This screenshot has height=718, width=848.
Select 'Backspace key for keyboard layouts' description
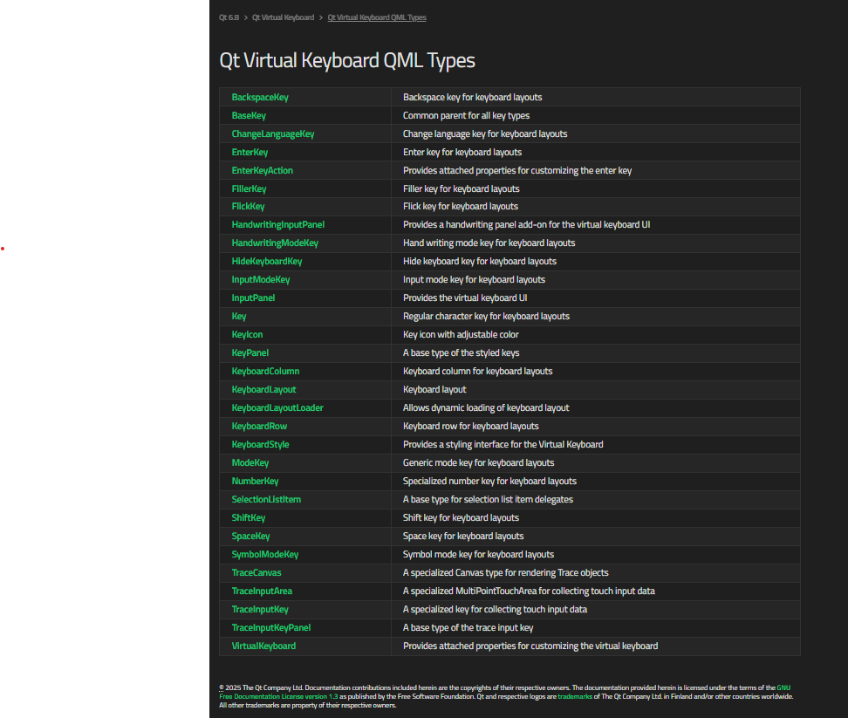[472, 98]
